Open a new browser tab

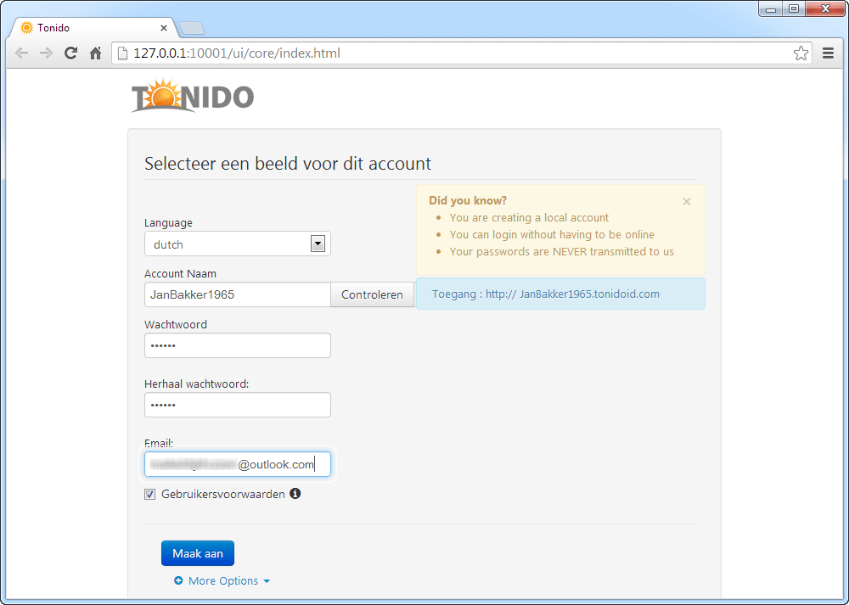(x=192, y=28)
